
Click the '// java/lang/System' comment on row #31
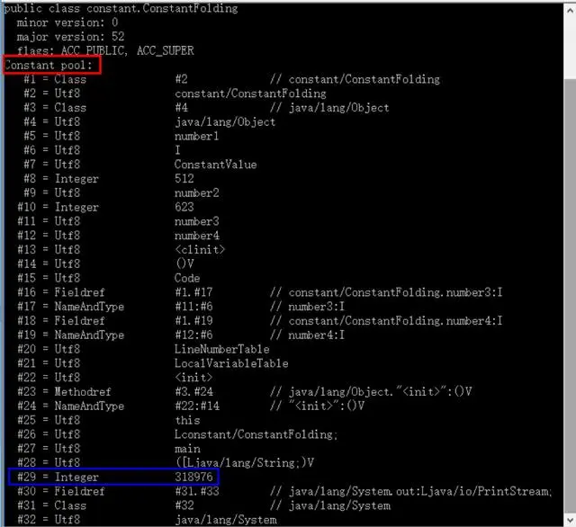click(x=330, y=505)
